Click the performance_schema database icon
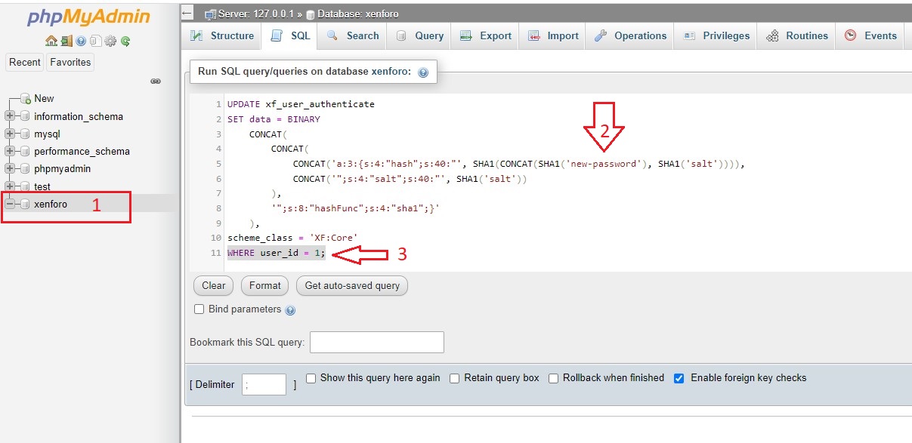912x443 pixels. [x=25, y=151]
